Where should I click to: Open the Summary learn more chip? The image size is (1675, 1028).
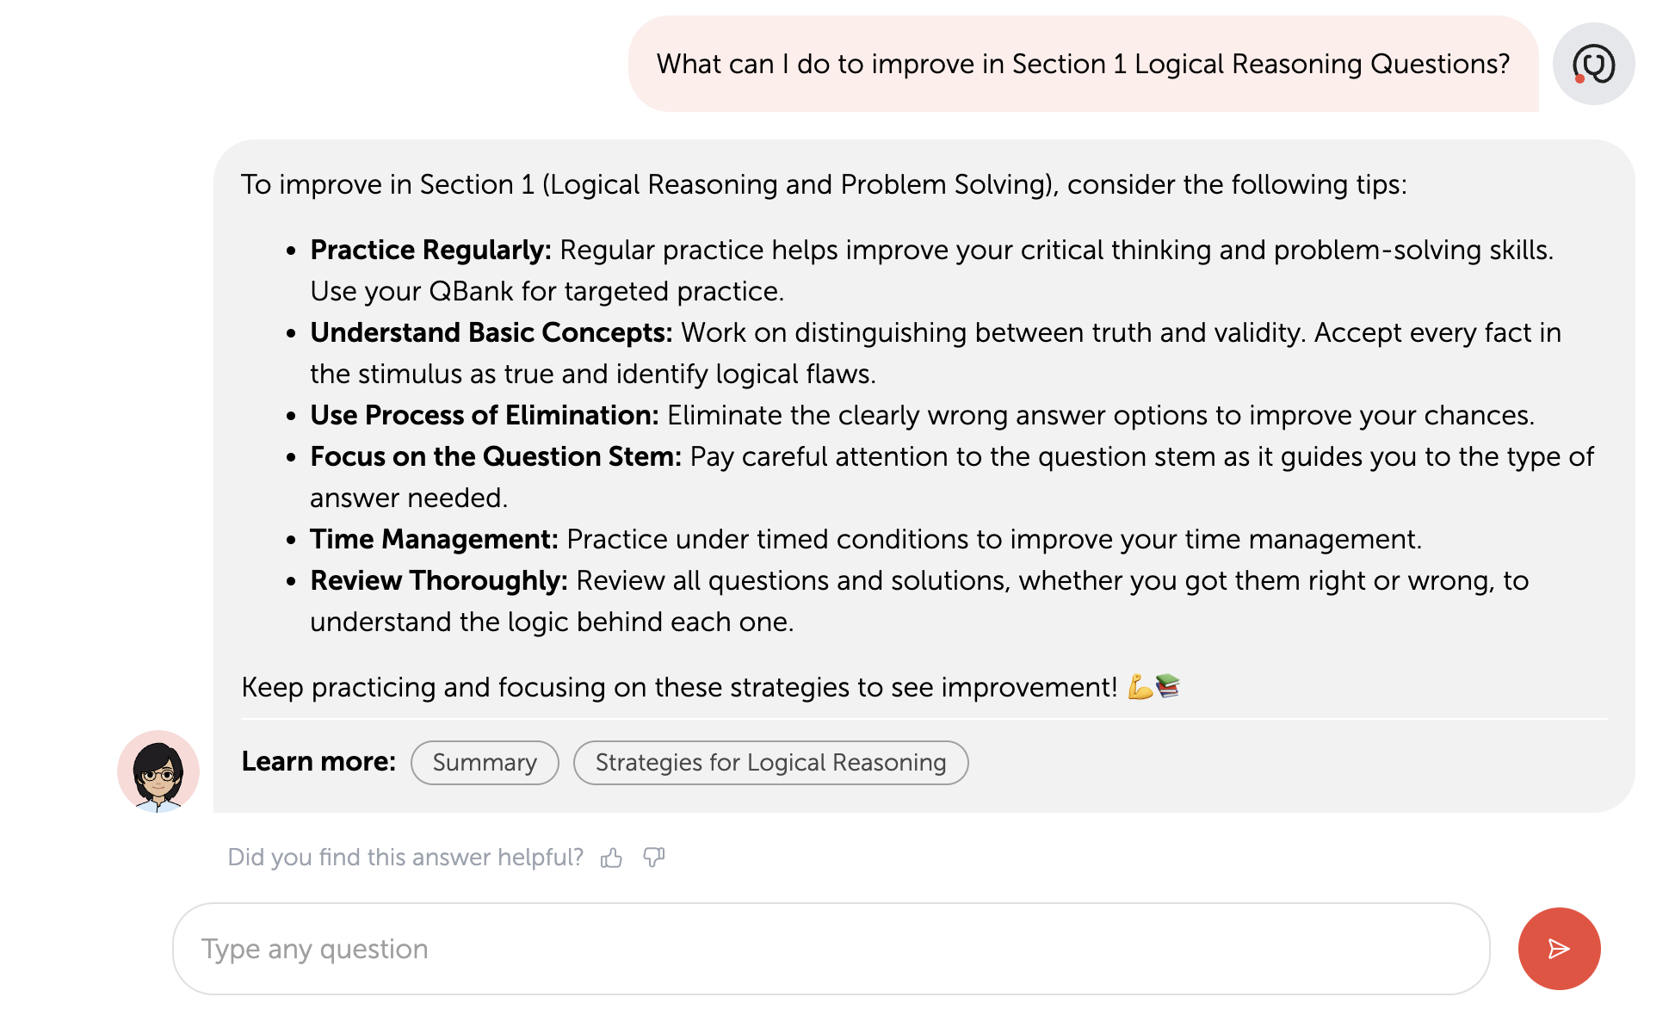coord(485,763)
